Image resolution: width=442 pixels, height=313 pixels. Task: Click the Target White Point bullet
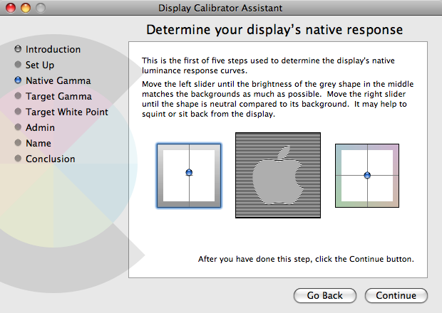(x=18, y=112)
